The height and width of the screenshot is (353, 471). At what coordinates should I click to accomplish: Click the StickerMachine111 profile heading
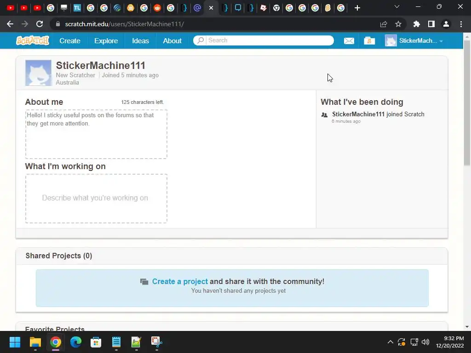point(100,65)
